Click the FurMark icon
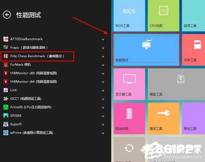 tap(6, 65)
